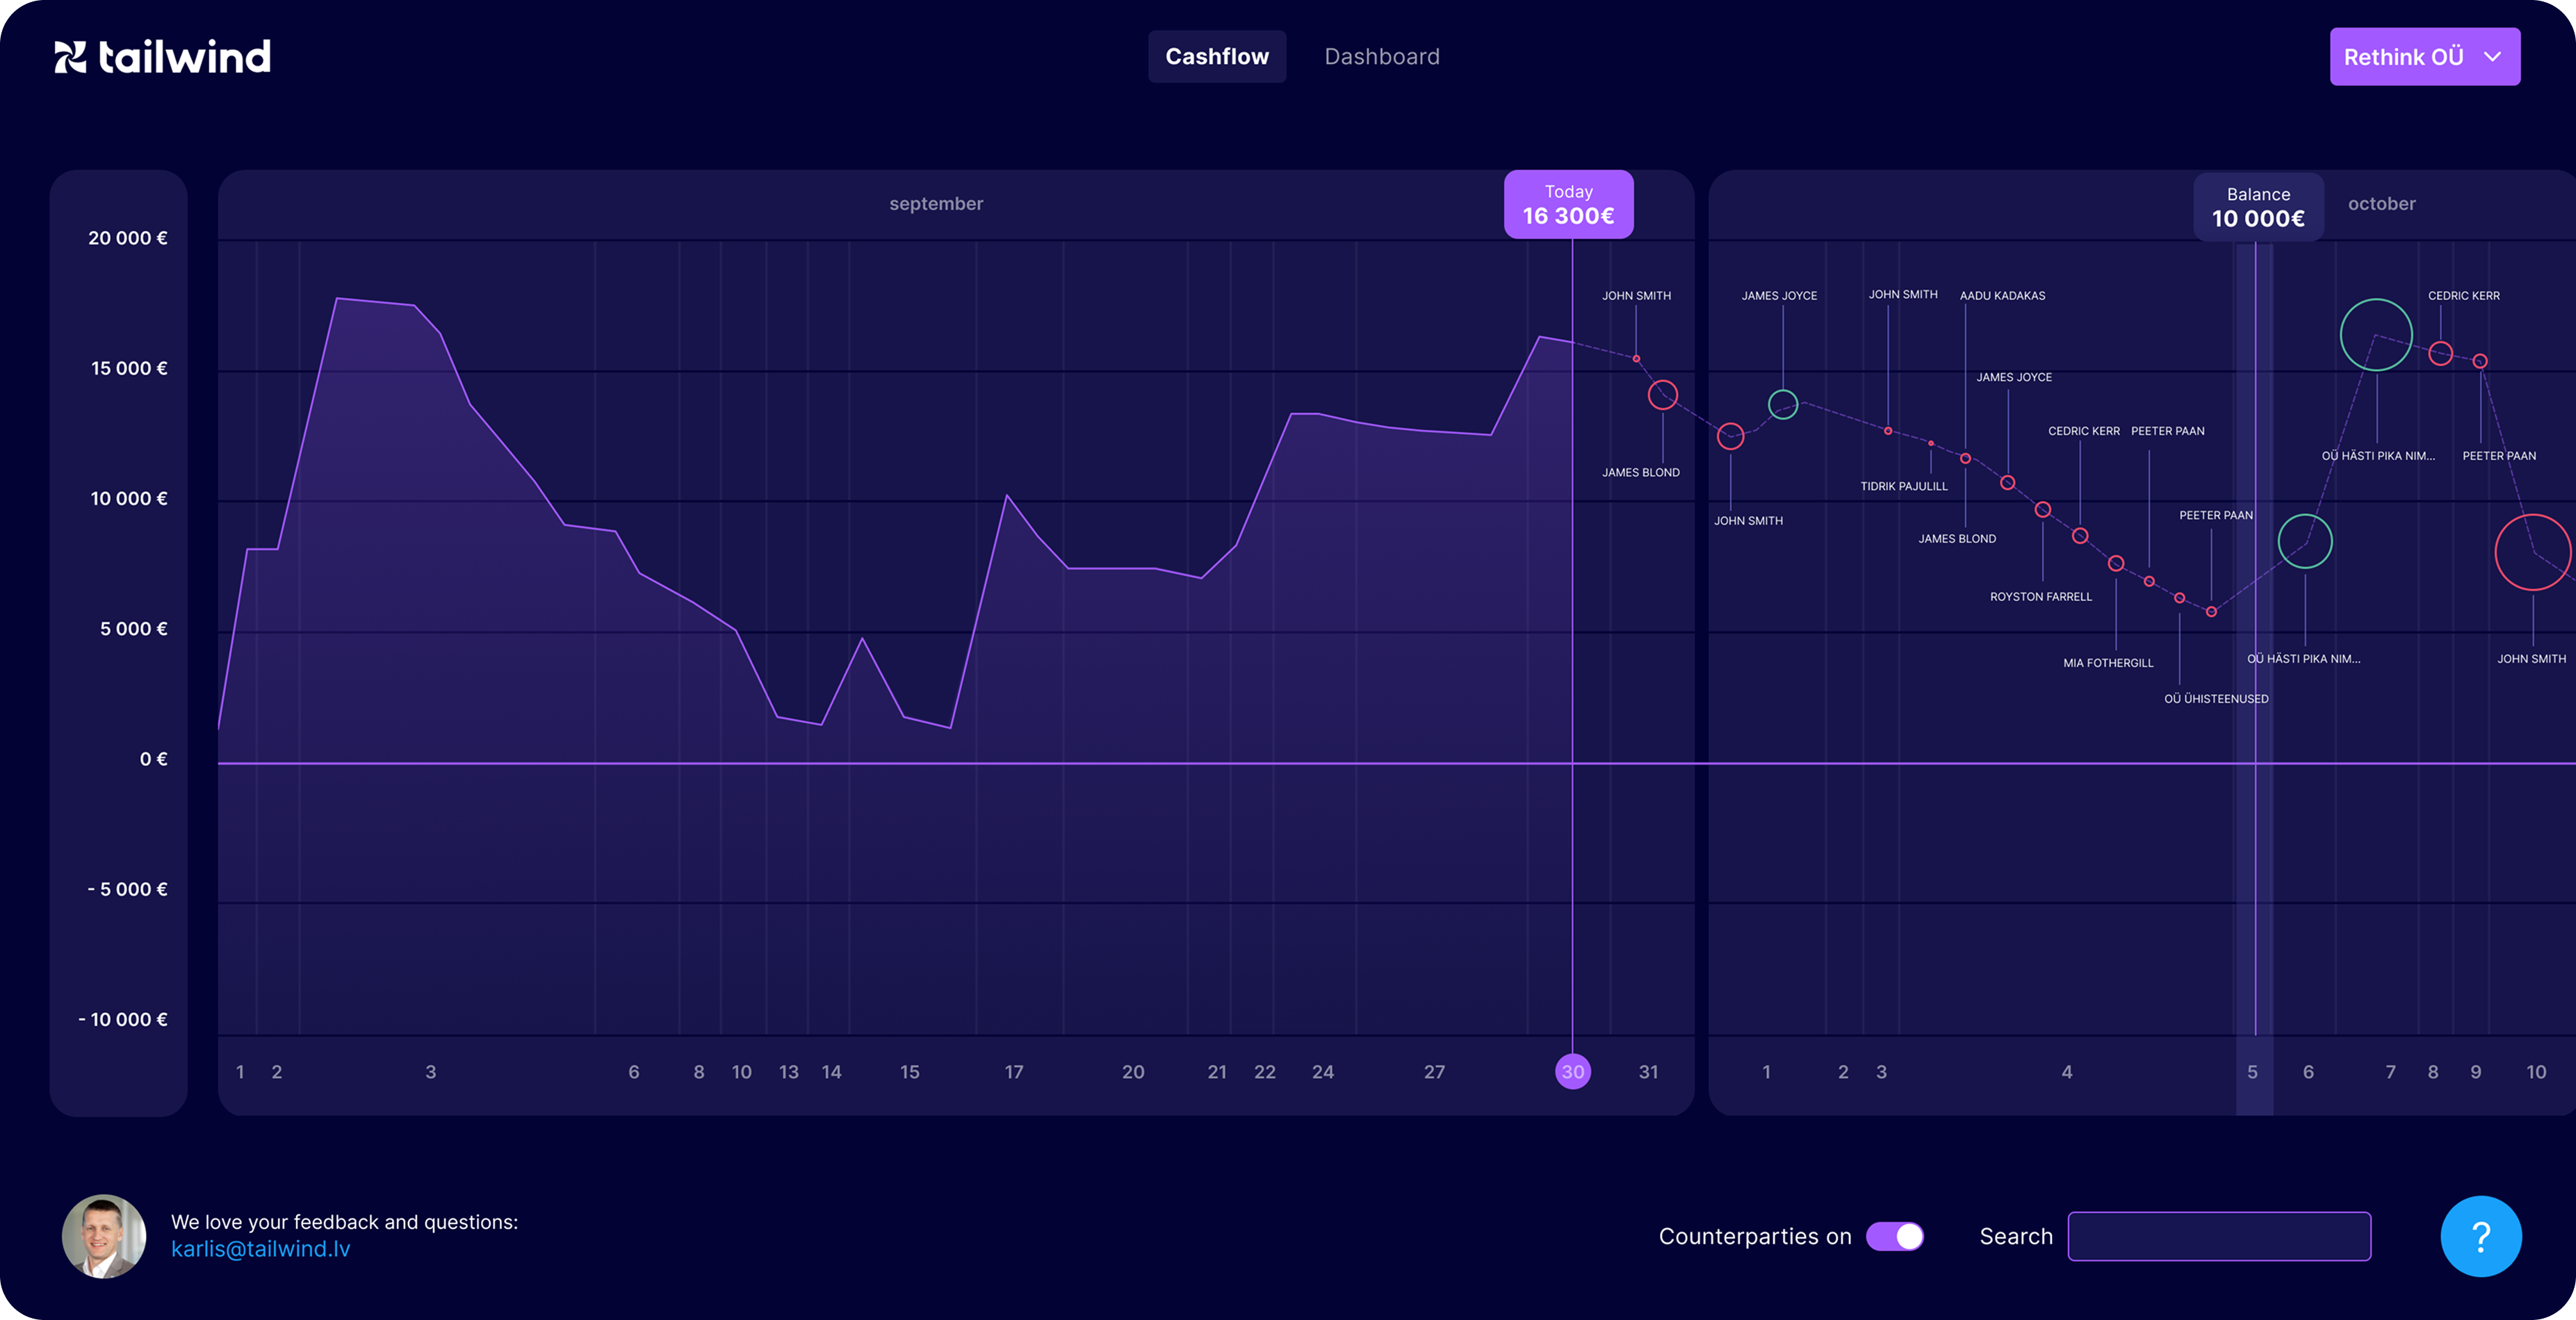Click the feedback contact avatar photo

click(104, 1236)
